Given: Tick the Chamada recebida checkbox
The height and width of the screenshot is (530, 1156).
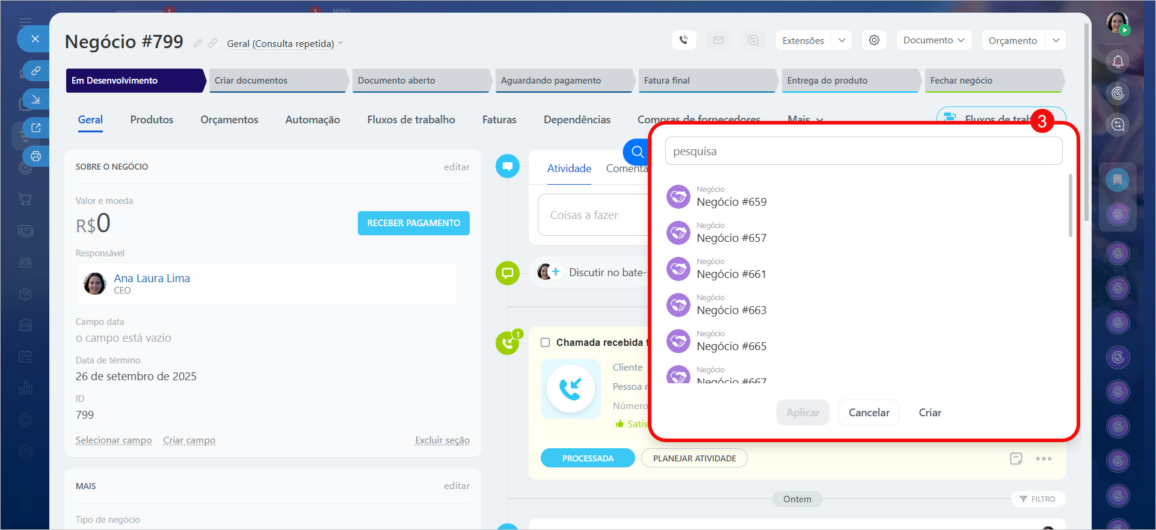Looking at the screenshot, I should point(546,342).
